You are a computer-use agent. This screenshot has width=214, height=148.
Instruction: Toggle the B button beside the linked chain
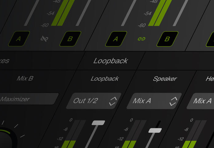click(x=167, y=39)
